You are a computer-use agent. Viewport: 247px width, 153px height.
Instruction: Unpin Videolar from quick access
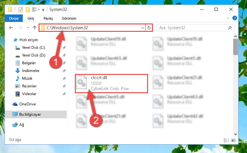coord(64,94)
